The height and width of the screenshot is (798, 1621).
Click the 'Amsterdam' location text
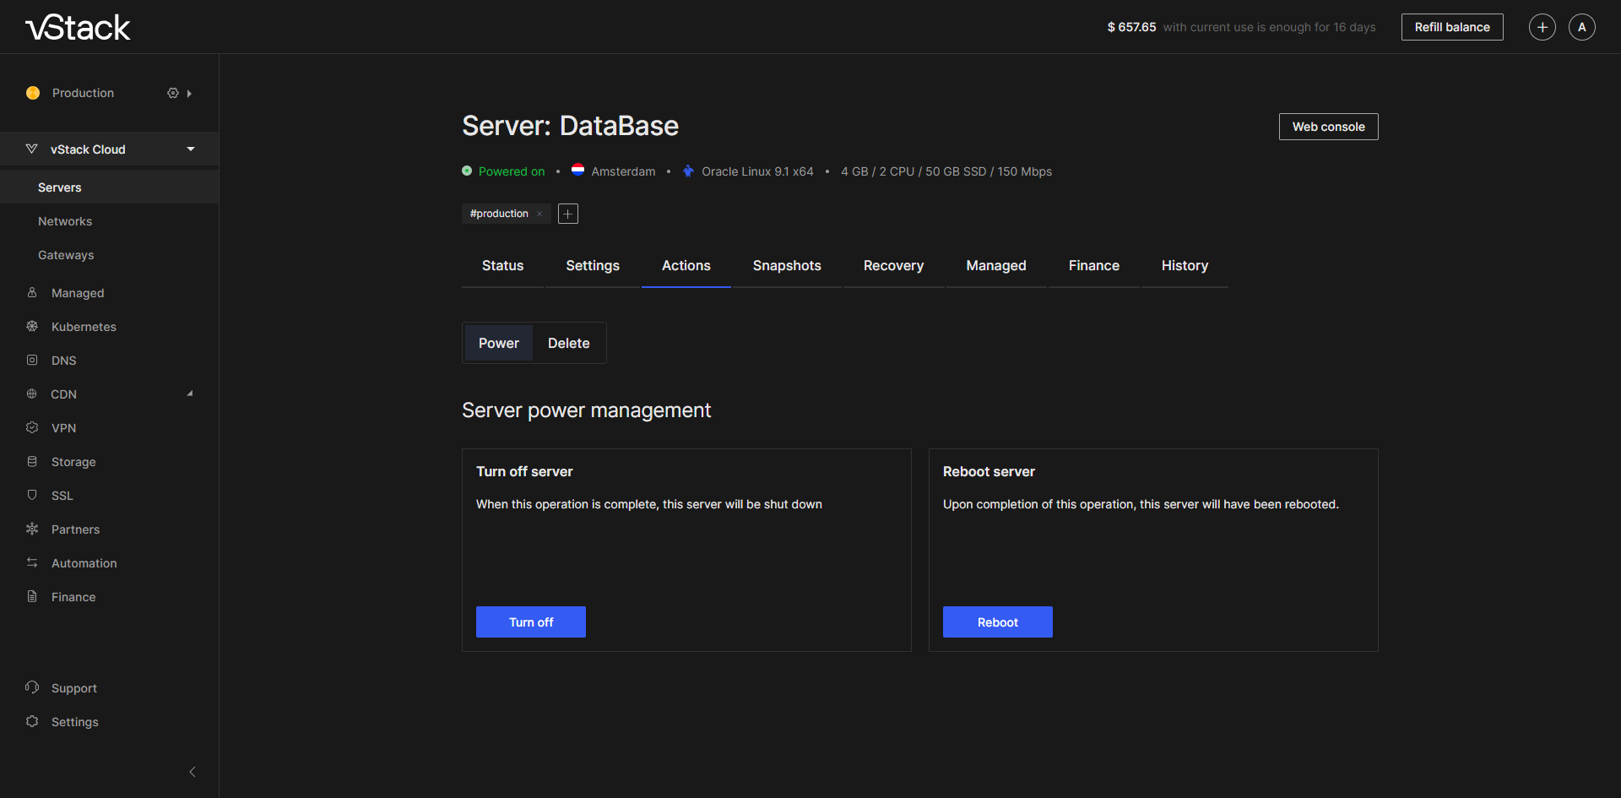(623, 171)
